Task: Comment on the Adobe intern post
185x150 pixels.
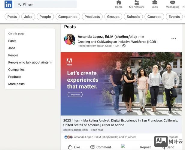Action: coord(101,147)
